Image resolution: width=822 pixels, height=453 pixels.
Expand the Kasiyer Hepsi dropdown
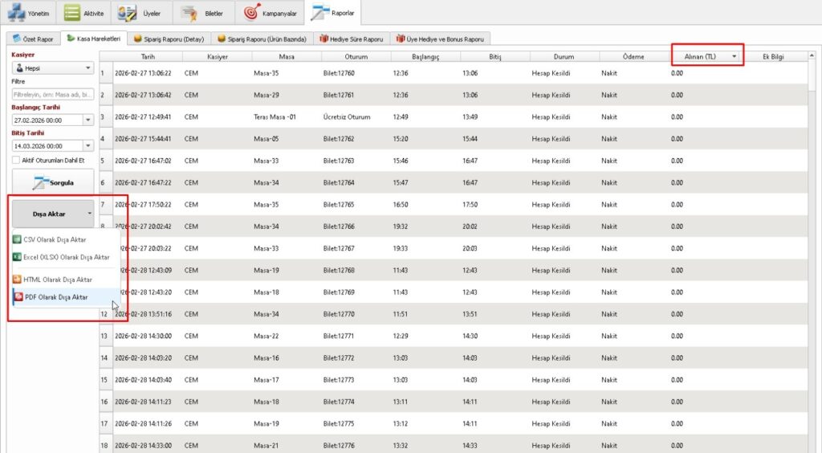[x=87, y=69]
